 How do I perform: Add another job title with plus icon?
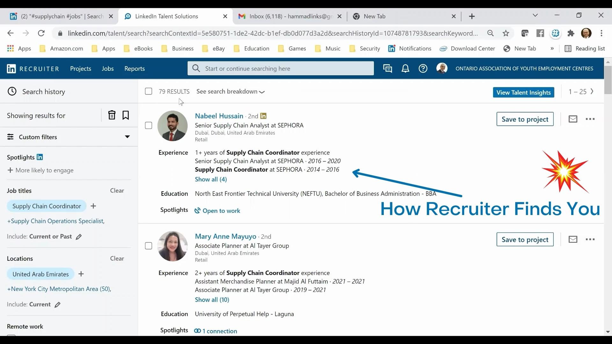pos(93,206)
